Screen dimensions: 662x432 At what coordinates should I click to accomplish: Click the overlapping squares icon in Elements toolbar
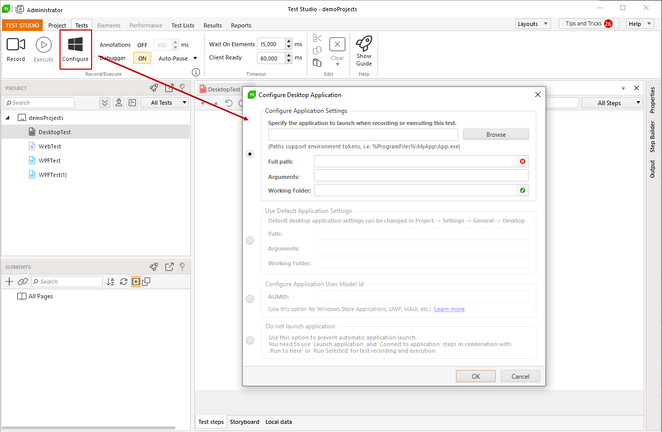(146, 282)
